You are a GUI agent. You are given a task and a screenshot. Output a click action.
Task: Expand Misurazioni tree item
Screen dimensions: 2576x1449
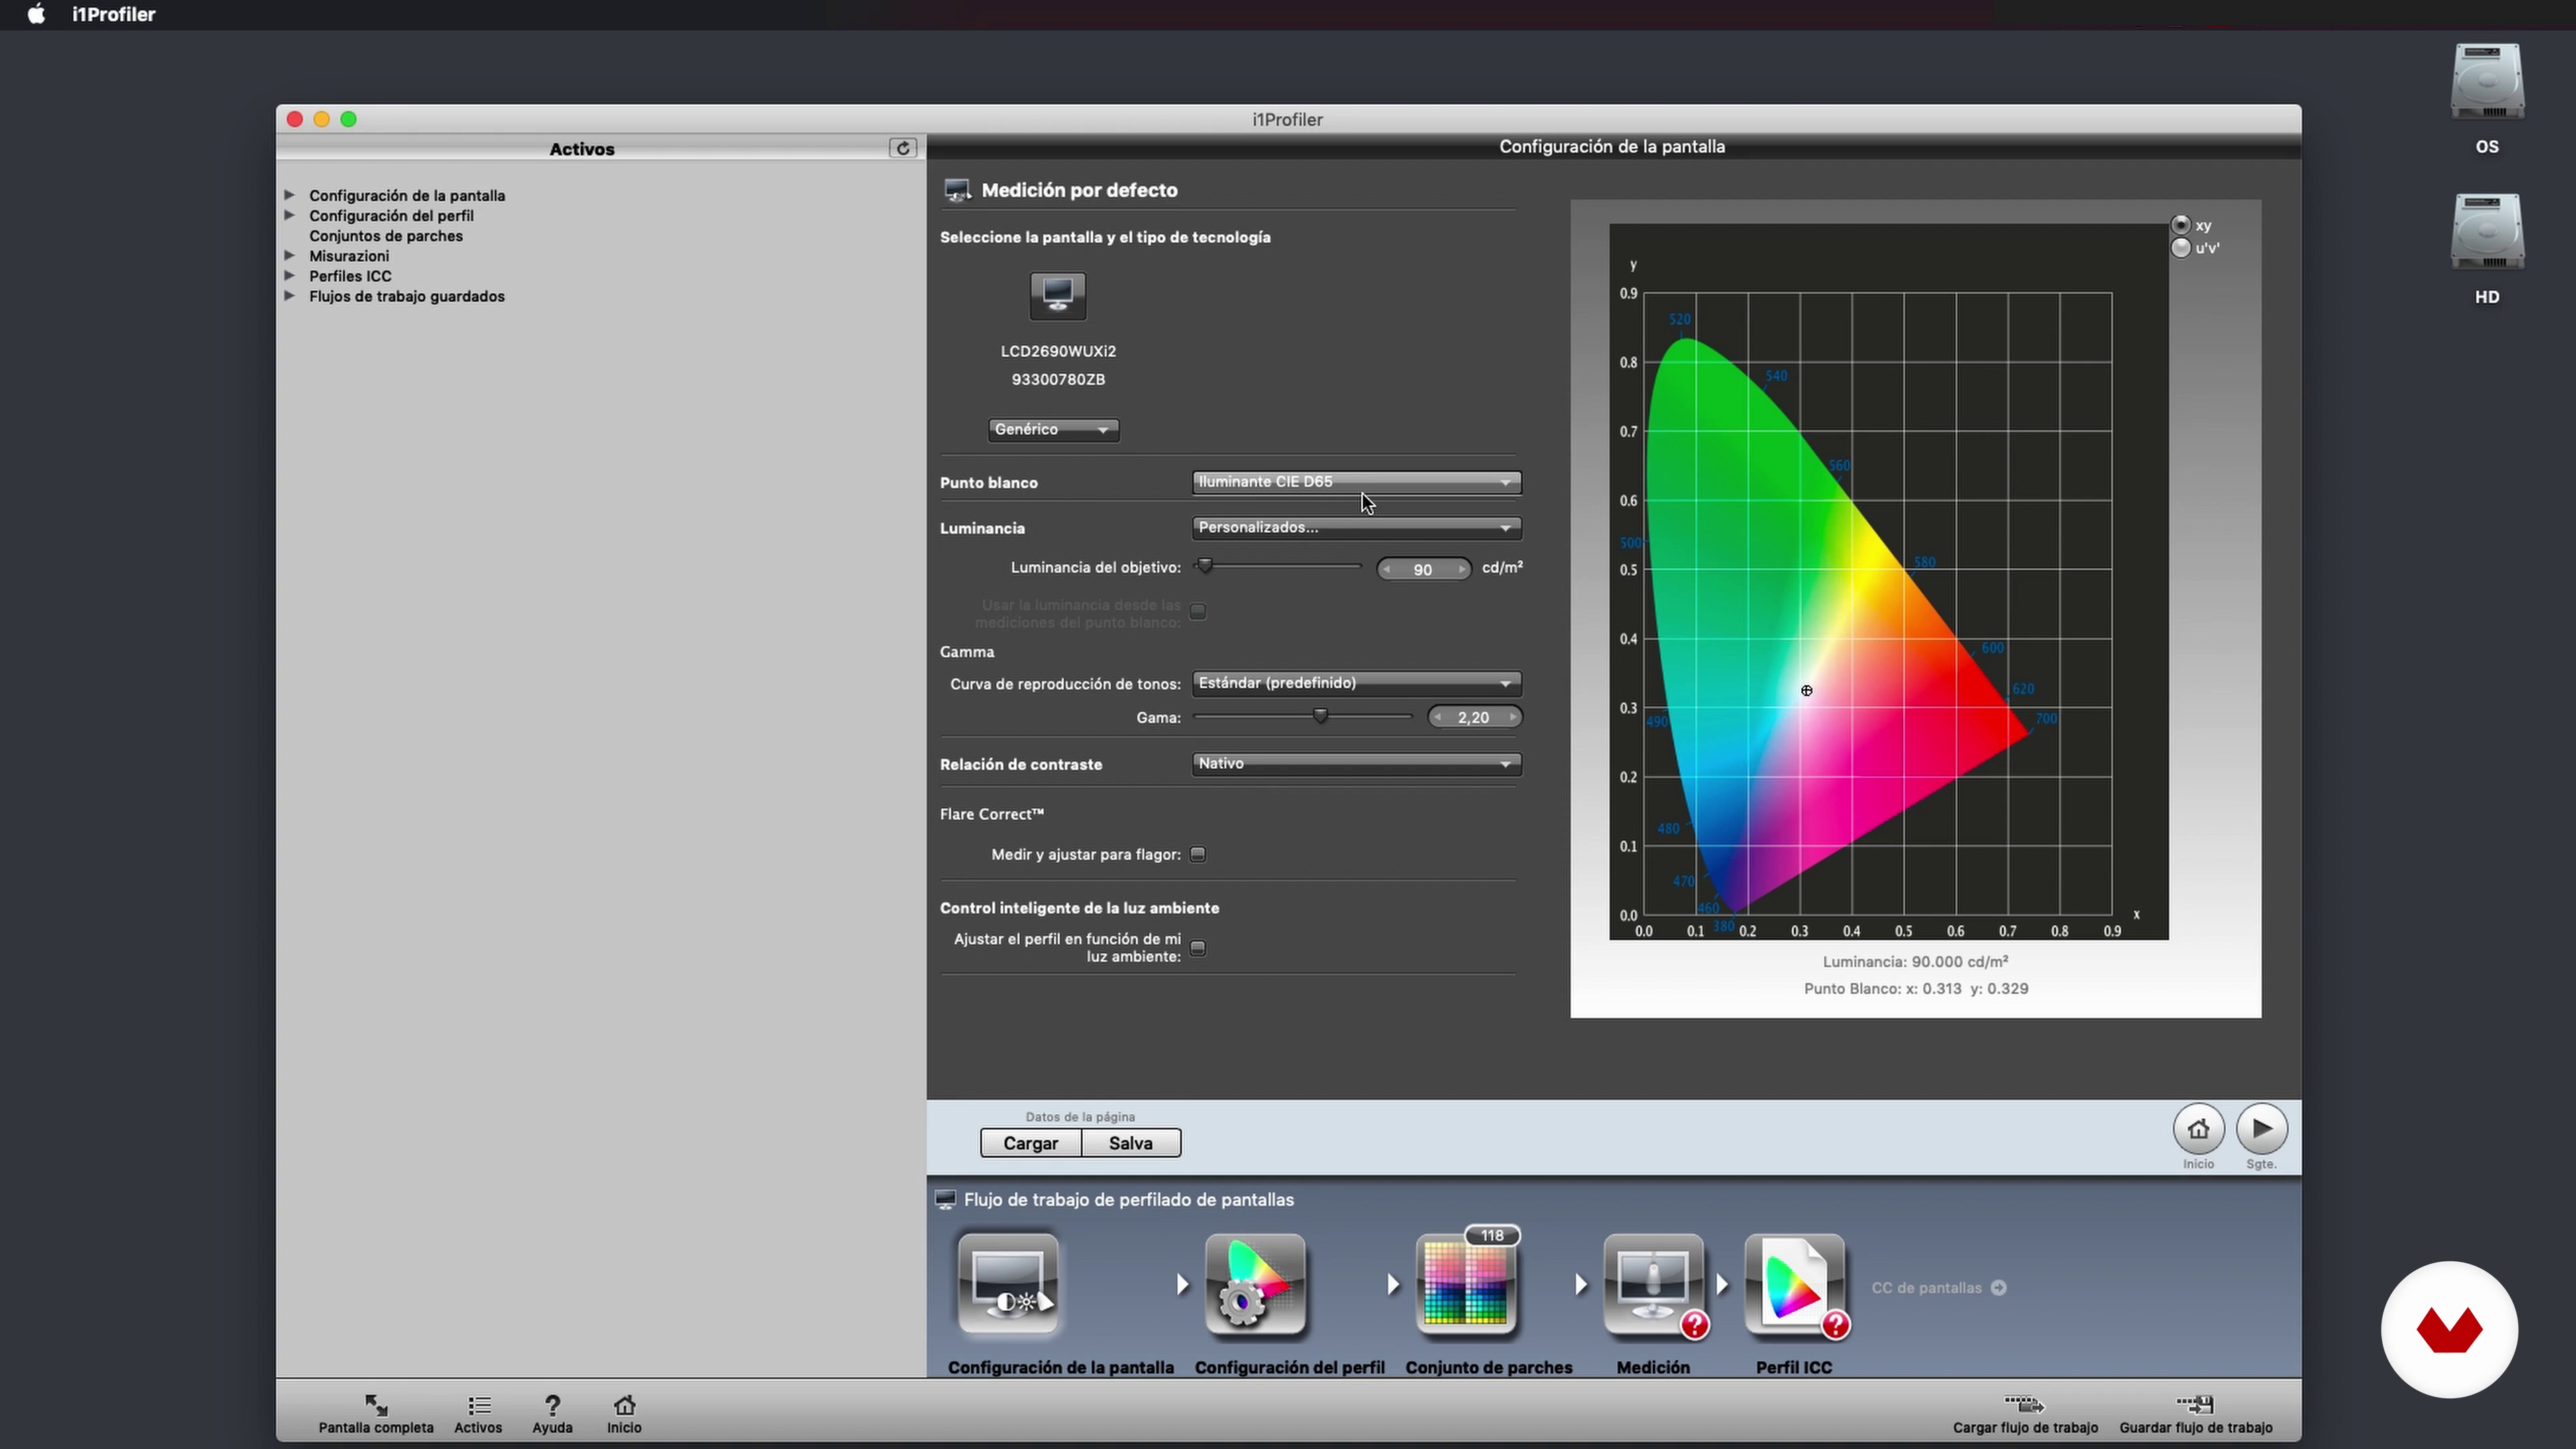[289, 255]
